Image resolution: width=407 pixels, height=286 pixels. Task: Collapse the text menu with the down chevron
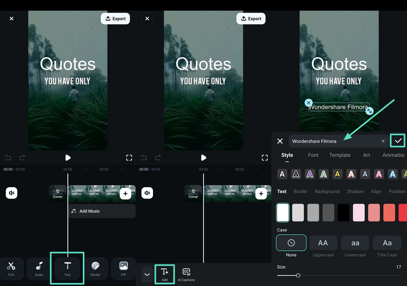click(147, 274)
